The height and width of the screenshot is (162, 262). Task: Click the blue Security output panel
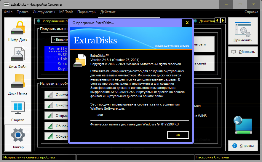[56, 59]
